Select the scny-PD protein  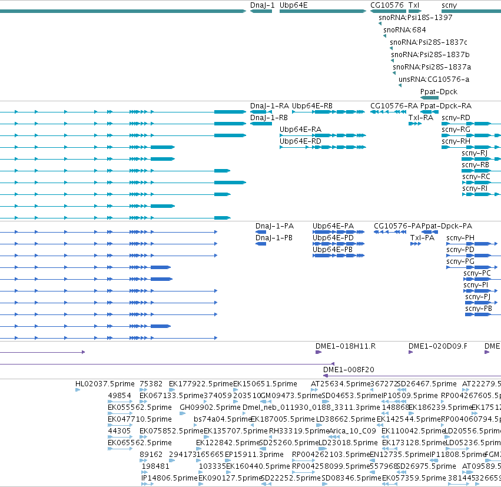click(x=473, y=256)
